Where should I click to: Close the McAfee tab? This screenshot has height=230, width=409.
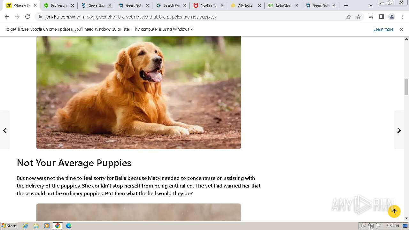coord(222,5)
